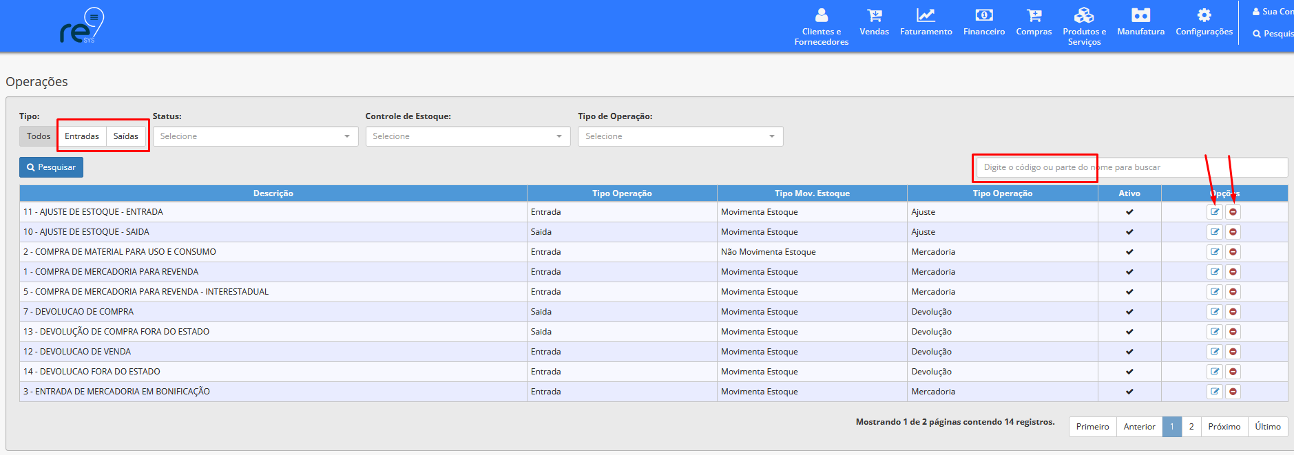This screenshot has width=1294, height=455.
Task: Delete operation 7 Devolucao de Compra
Action: [1233, 312]
